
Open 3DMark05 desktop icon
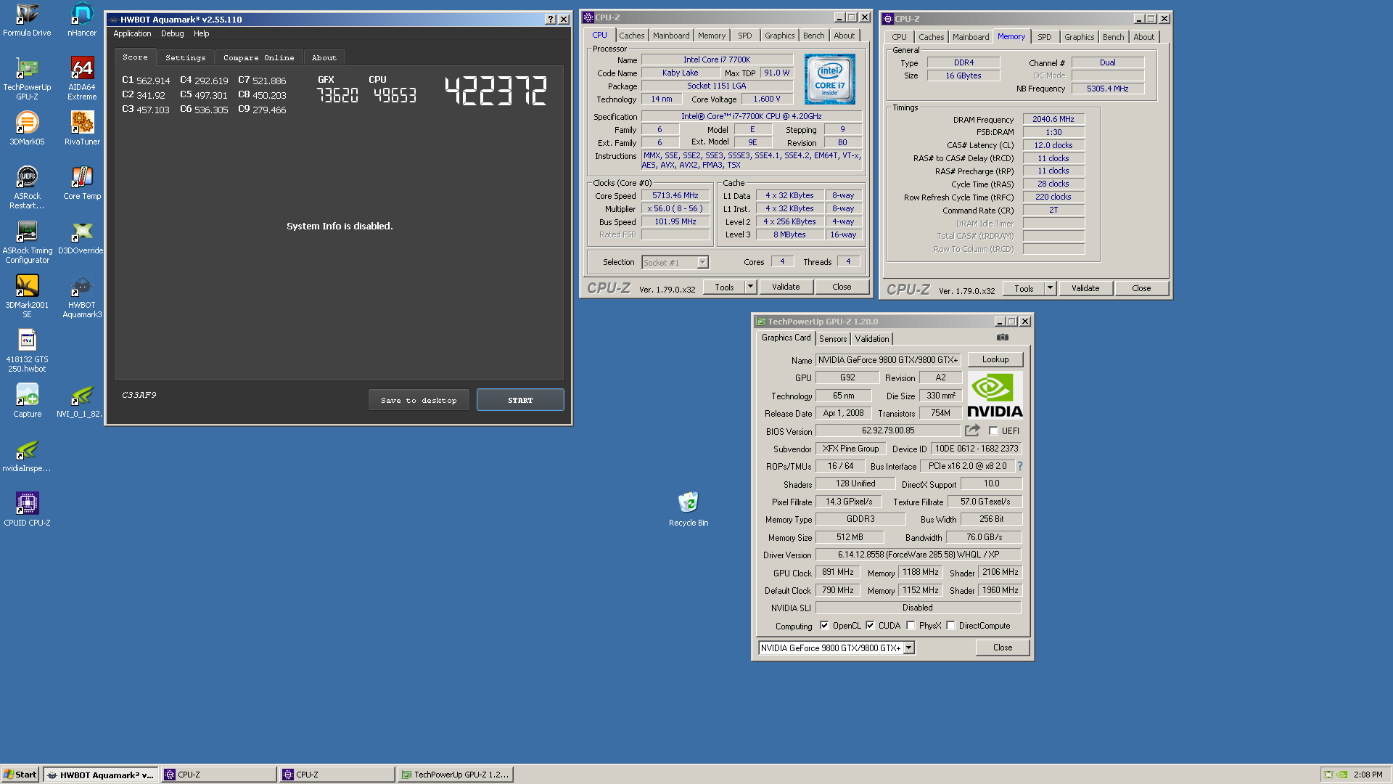tap(27, 128)
